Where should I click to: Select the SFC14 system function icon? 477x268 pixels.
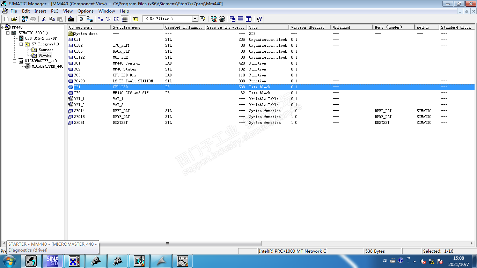point(71,111)
